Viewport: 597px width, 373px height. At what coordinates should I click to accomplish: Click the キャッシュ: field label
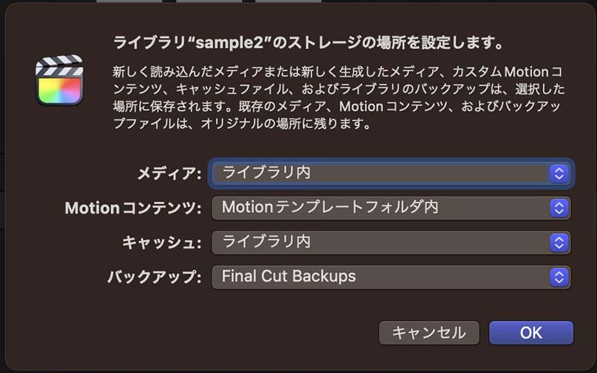pyautogui.click(x=161, y=243)
